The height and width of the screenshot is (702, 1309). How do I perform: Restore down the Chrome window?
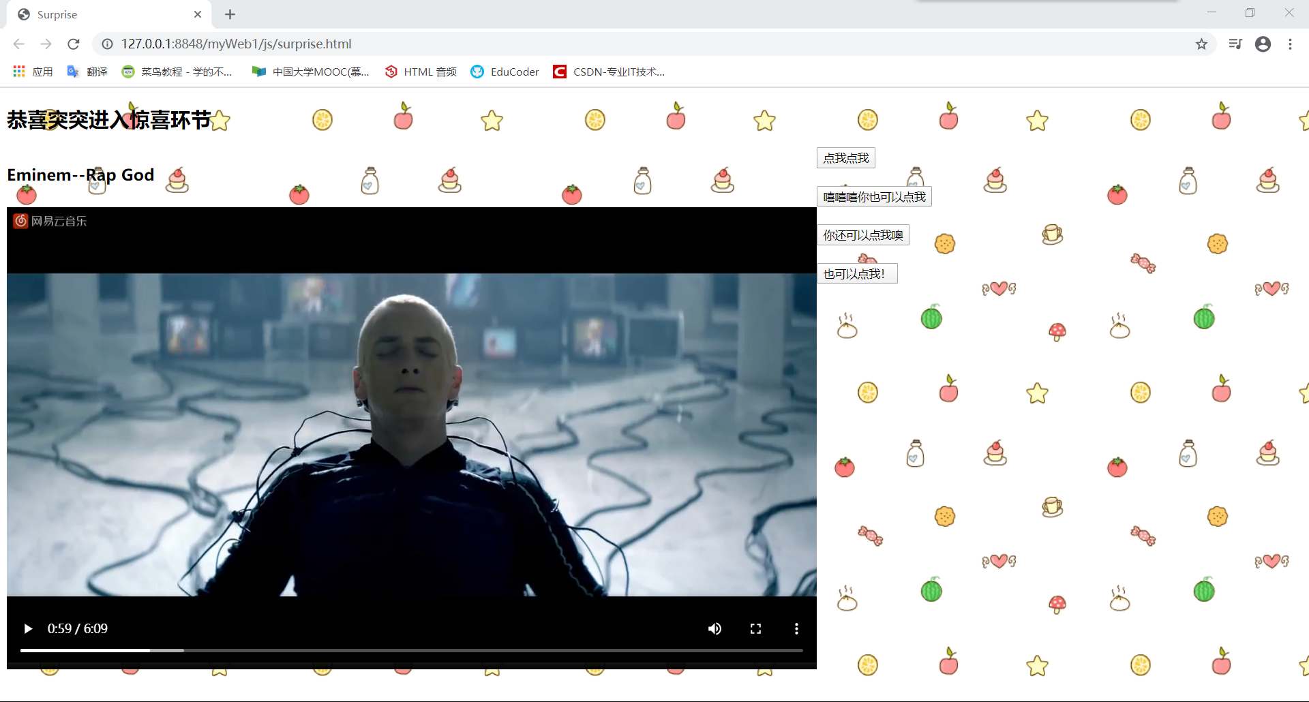click(x=1250, y=12)
